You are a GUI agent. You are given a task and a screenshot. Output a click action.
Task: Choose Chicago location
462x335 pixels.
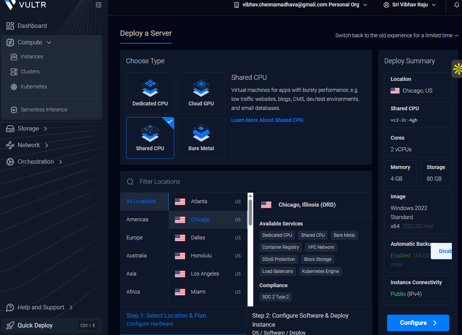click(208, 219)
